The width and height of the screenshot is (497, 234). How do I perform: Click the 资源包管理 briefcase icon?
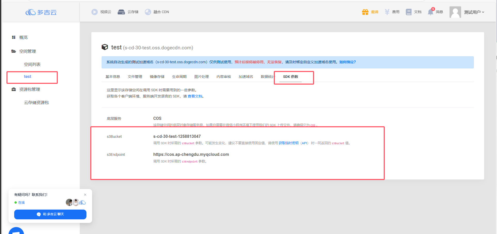[14, 89]
